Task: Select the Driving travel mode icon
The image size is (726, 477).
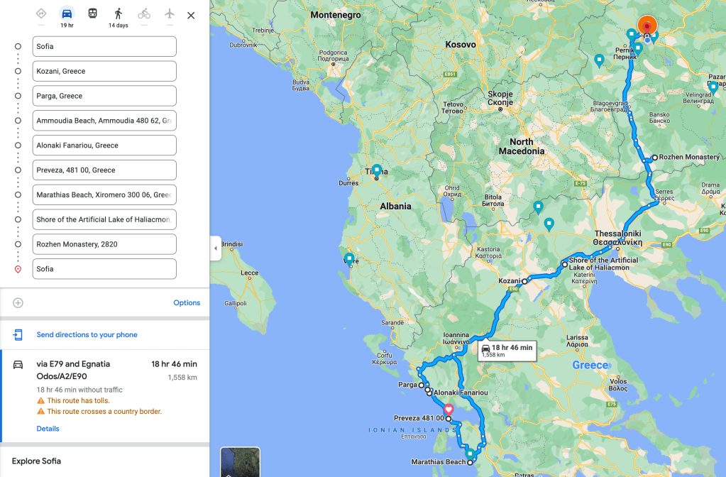Action: [67, 13]
